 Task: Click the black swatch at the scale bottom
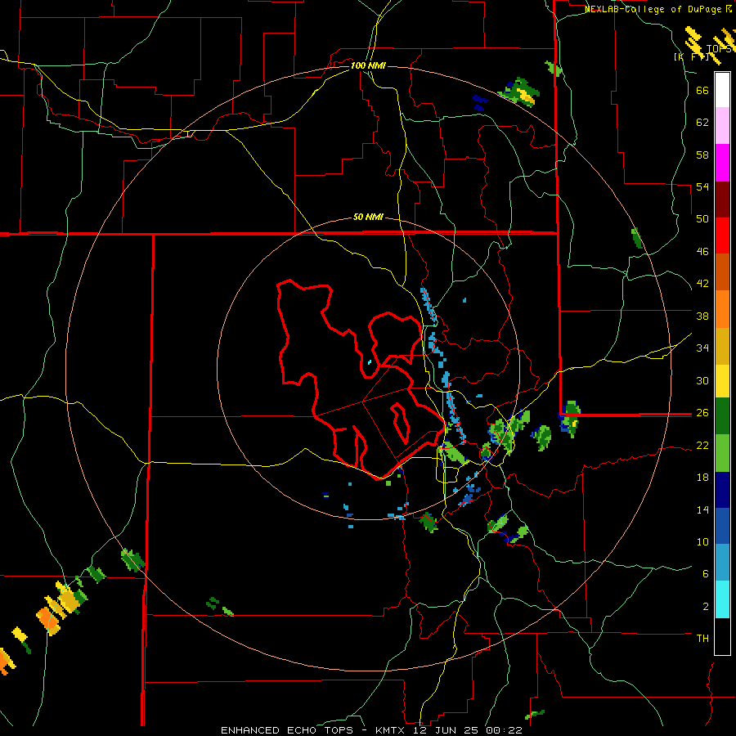click(722, 636)
